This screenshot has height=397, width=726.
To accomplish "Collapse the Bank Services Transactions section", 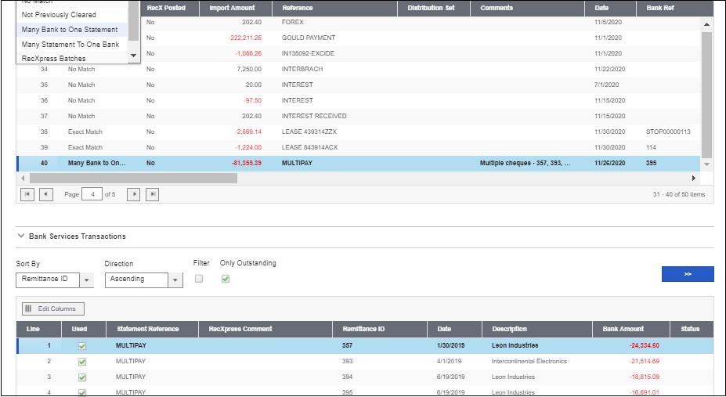I will click(21, 236).
